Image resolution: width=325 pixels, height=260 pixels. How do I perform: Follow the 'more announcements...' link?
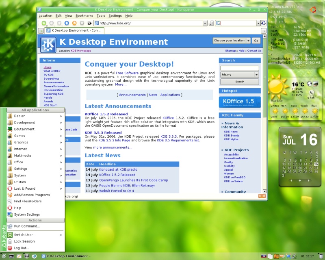tap(113, 147)
